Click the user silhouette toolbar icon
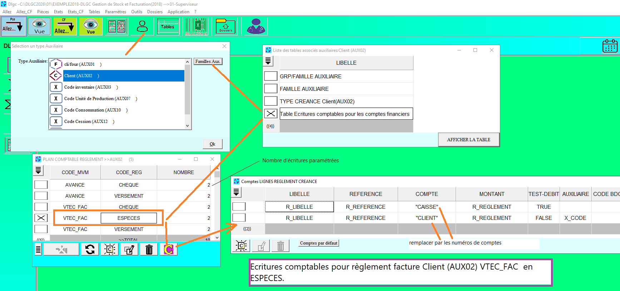620x291 pixels. [142, 27]
